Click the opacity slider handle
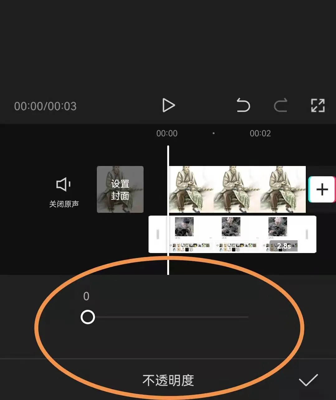The width and height of the screenshot is (336, 400). pyautogui.click(x=88, y=317)
